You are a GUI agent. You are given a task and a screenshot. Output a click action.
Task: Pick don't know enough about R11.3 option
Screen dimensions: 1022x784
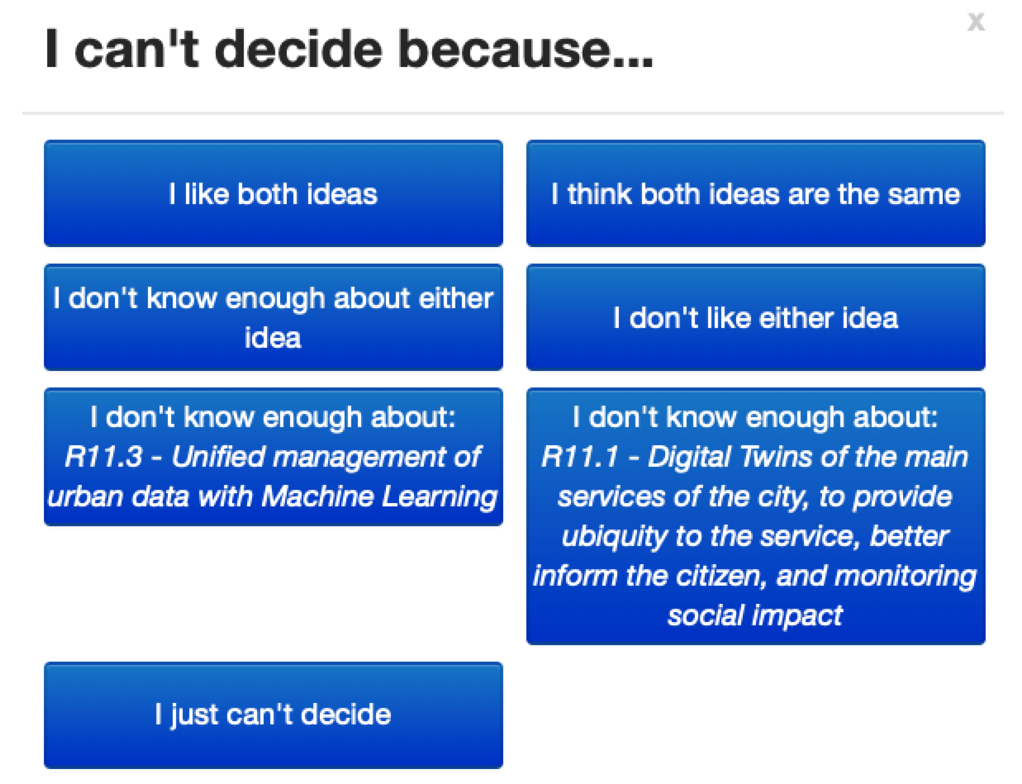[273, 456]
